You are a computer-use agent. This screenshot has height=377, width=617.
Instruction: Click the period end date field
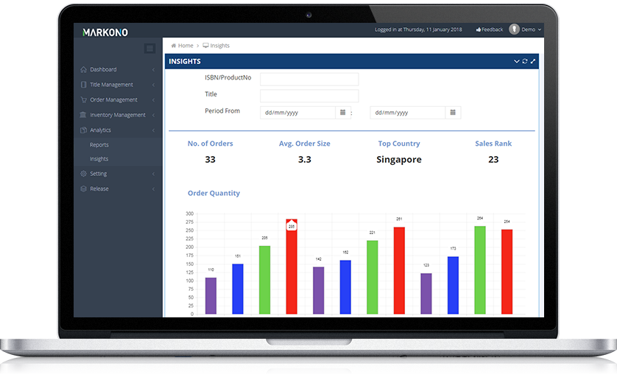tap(408, 113)
